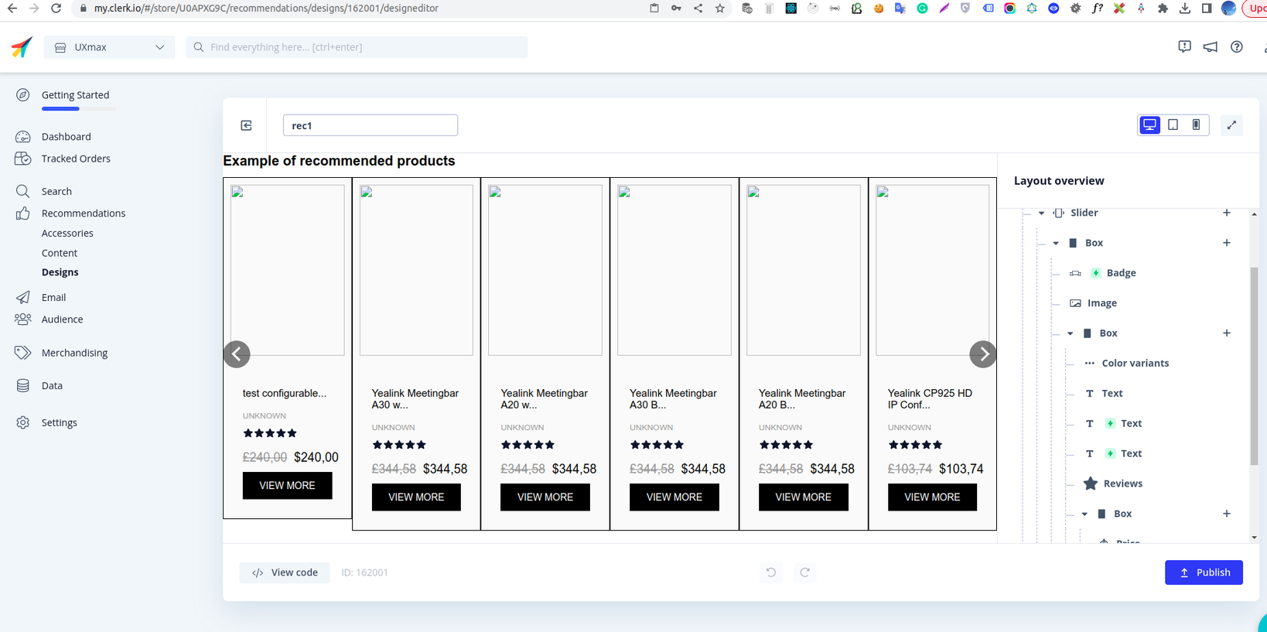This screenshot has width=1267, height=632.
Task: Click the slider previous arrow
Action: 237,354
